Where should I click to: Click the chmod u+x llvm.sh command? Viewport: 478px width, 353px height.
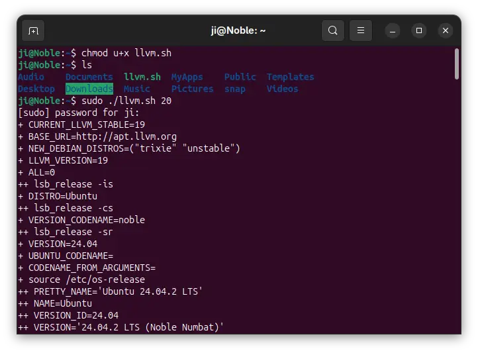pos(126,53)
